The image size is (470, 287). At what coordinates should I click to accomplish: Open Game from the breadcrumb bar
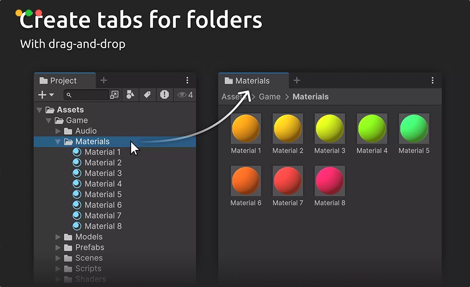(269, 96)
